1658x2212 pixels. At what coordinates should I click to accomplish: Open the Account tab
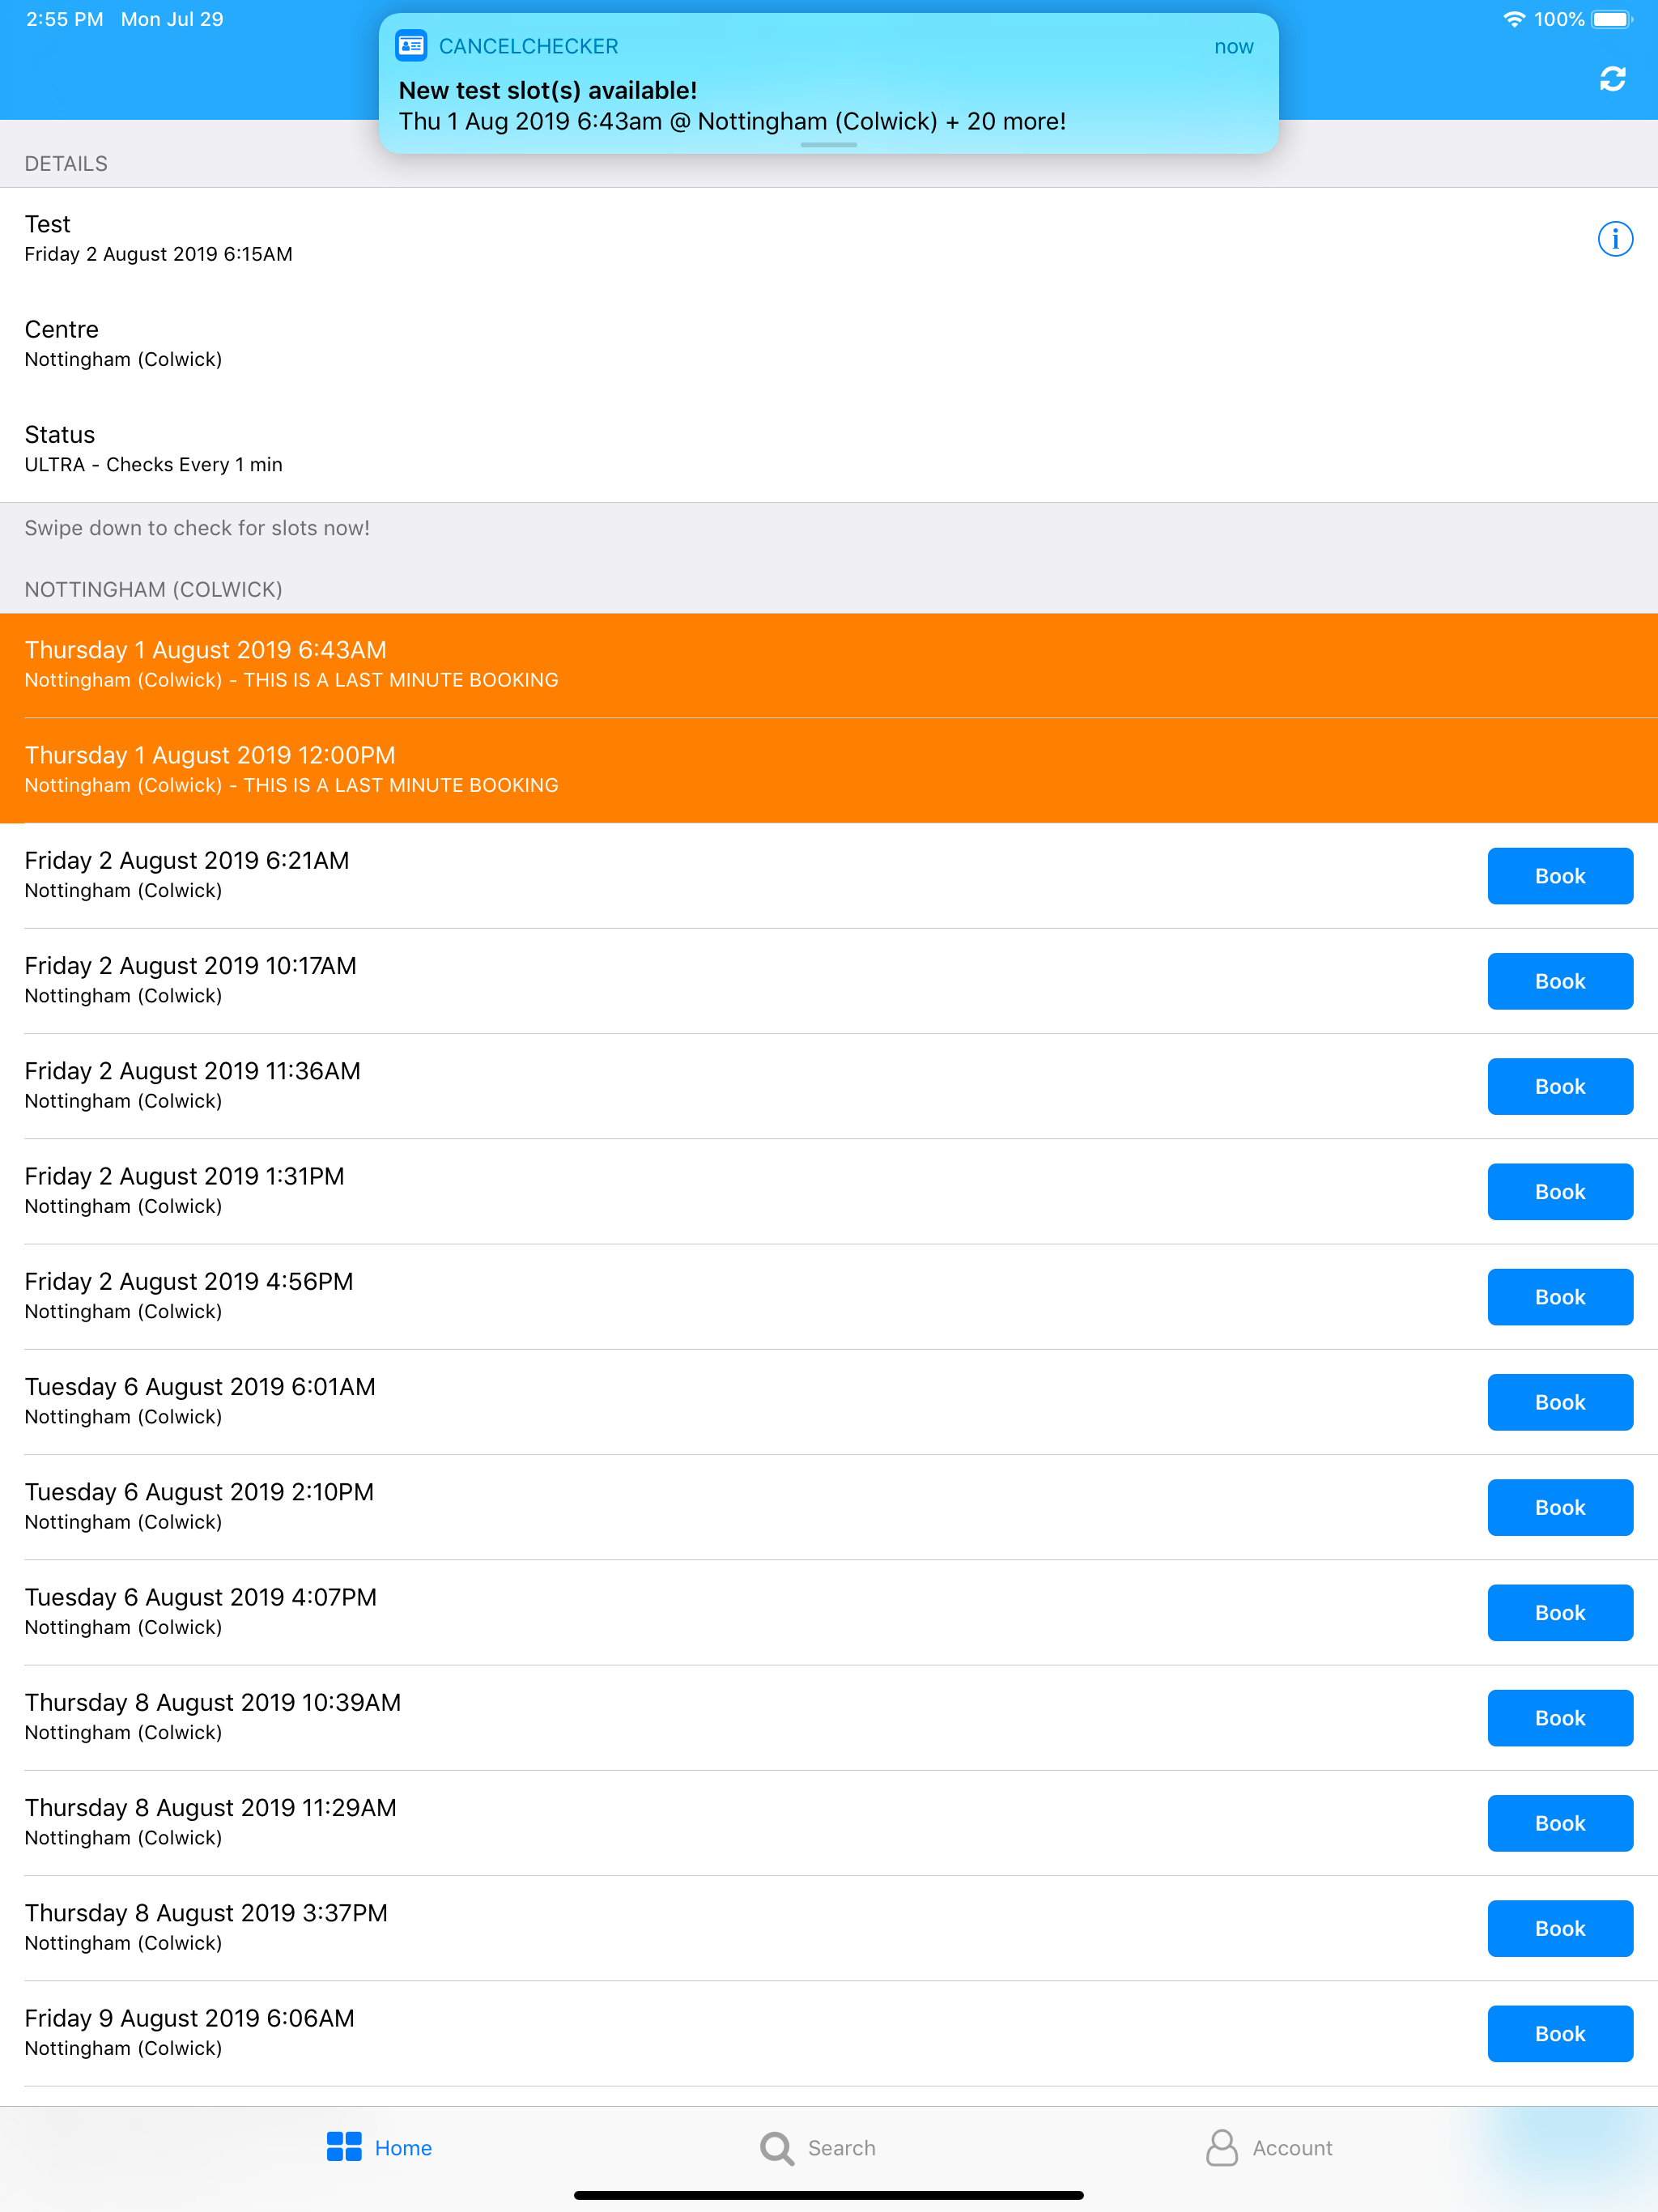(x=1268, y=2147)
